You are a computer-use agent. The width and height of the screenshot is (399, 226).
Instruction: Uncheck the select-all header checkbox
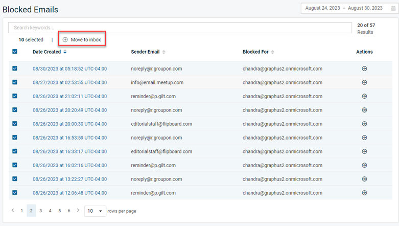pos(15,52)
